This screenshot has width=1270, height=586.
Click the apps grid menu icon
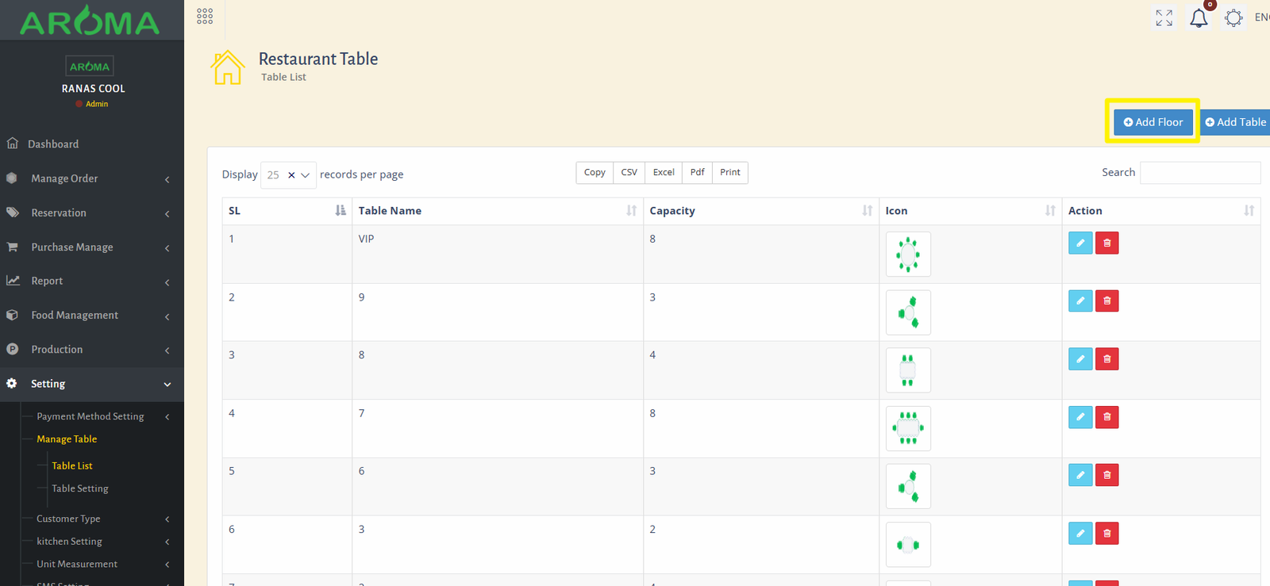click(x=205, y=17)
